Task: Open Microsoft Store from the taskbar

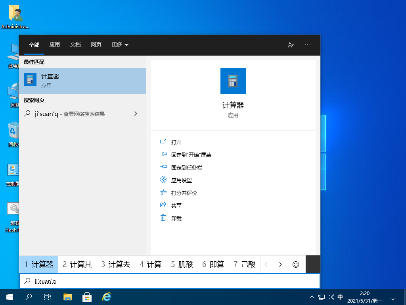Action: tap(86, 297)
